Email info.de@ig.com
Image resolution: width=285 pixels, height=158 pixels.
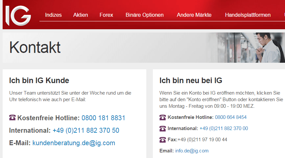tap(192, 151)
